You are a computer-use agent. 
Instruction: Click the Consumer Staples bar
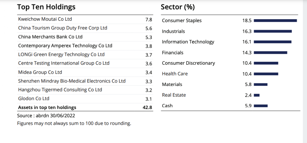point(275,20)
